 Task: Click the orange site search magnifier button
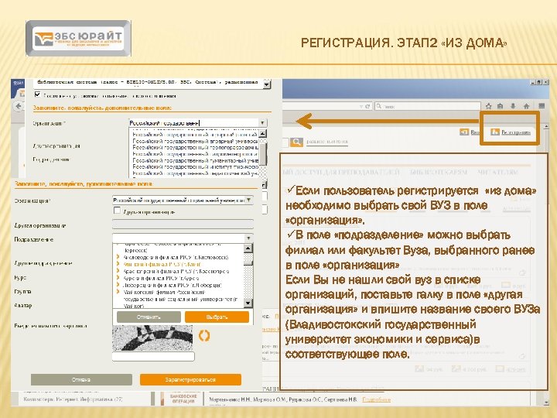tap(296, 142)
